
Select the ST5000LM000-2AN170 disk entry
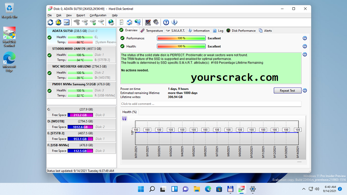coord(82,54)
